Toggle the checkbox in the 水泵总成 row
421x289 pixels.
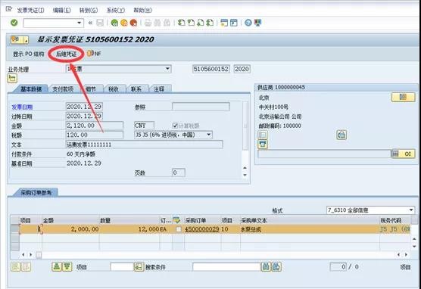178,229
